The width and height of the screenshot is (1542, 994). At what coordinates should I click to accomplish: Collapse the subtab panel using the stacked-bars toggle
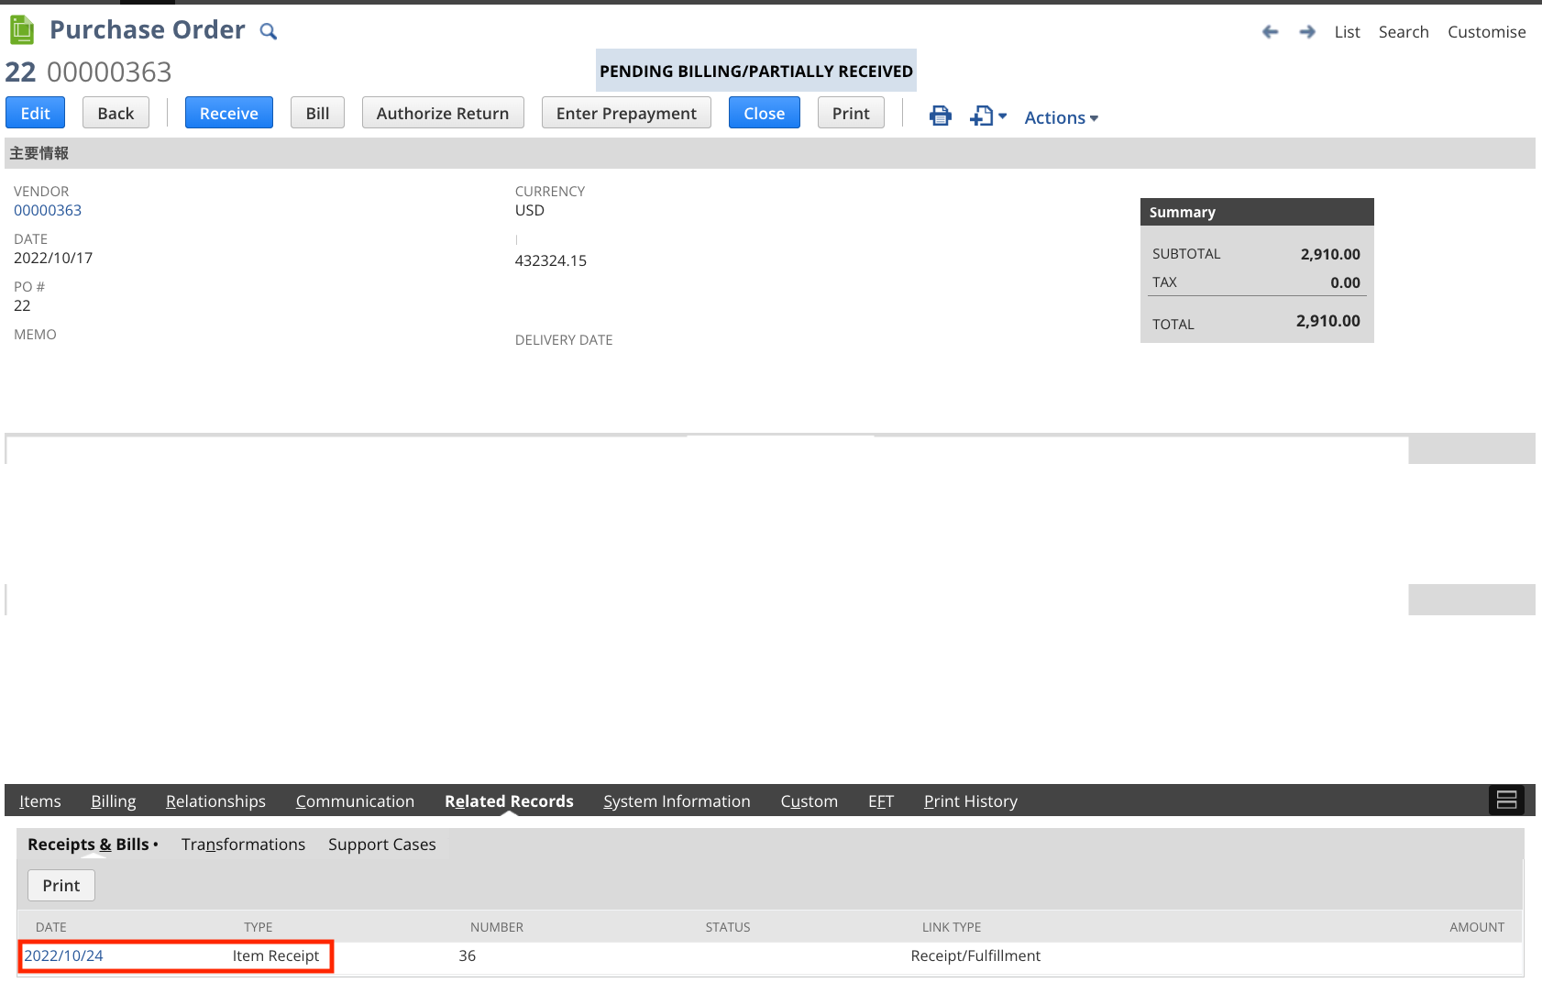[x=1506, y=800]
